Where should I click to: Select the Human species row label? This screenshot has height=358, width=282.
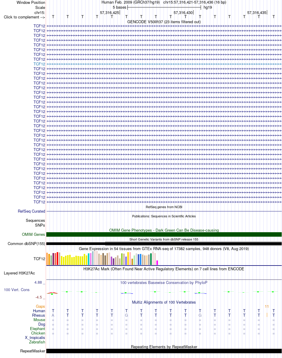(39, 311)
